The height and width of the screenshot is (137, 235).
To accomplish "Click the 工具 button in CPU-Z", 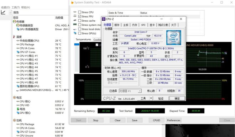I will point(143,98).
